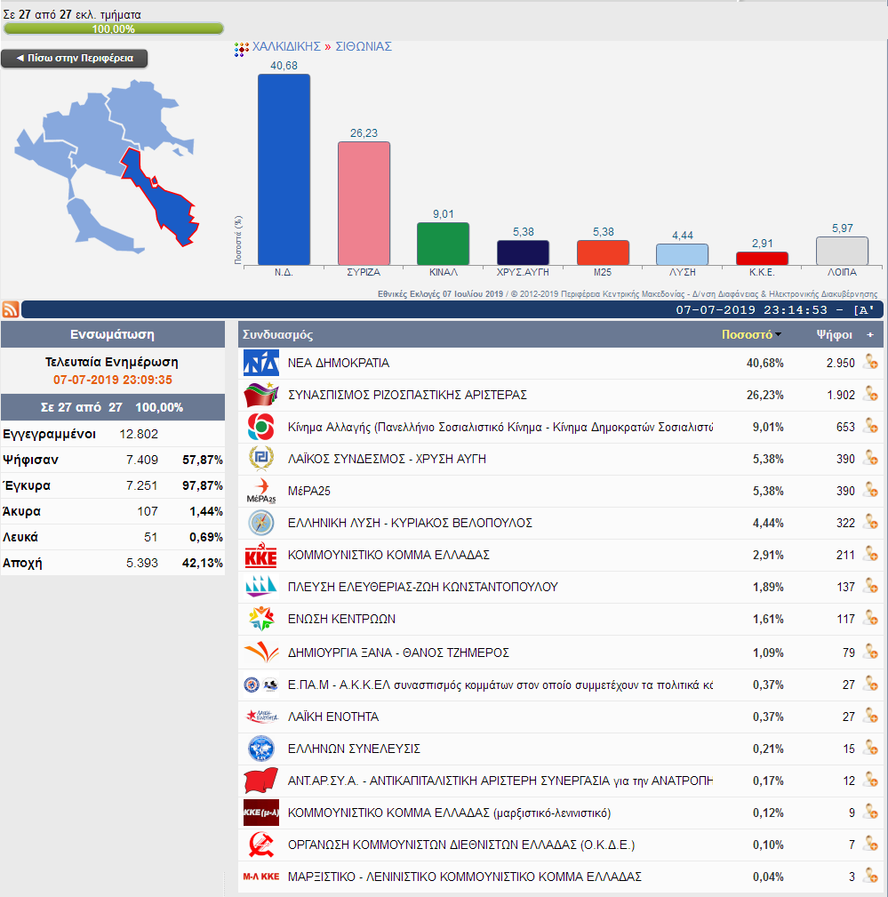Viewport: 888px width, 897px height.
Task: Open candidates icon for Λαϊκή Ενότητα row
Action: click(870, 717)
